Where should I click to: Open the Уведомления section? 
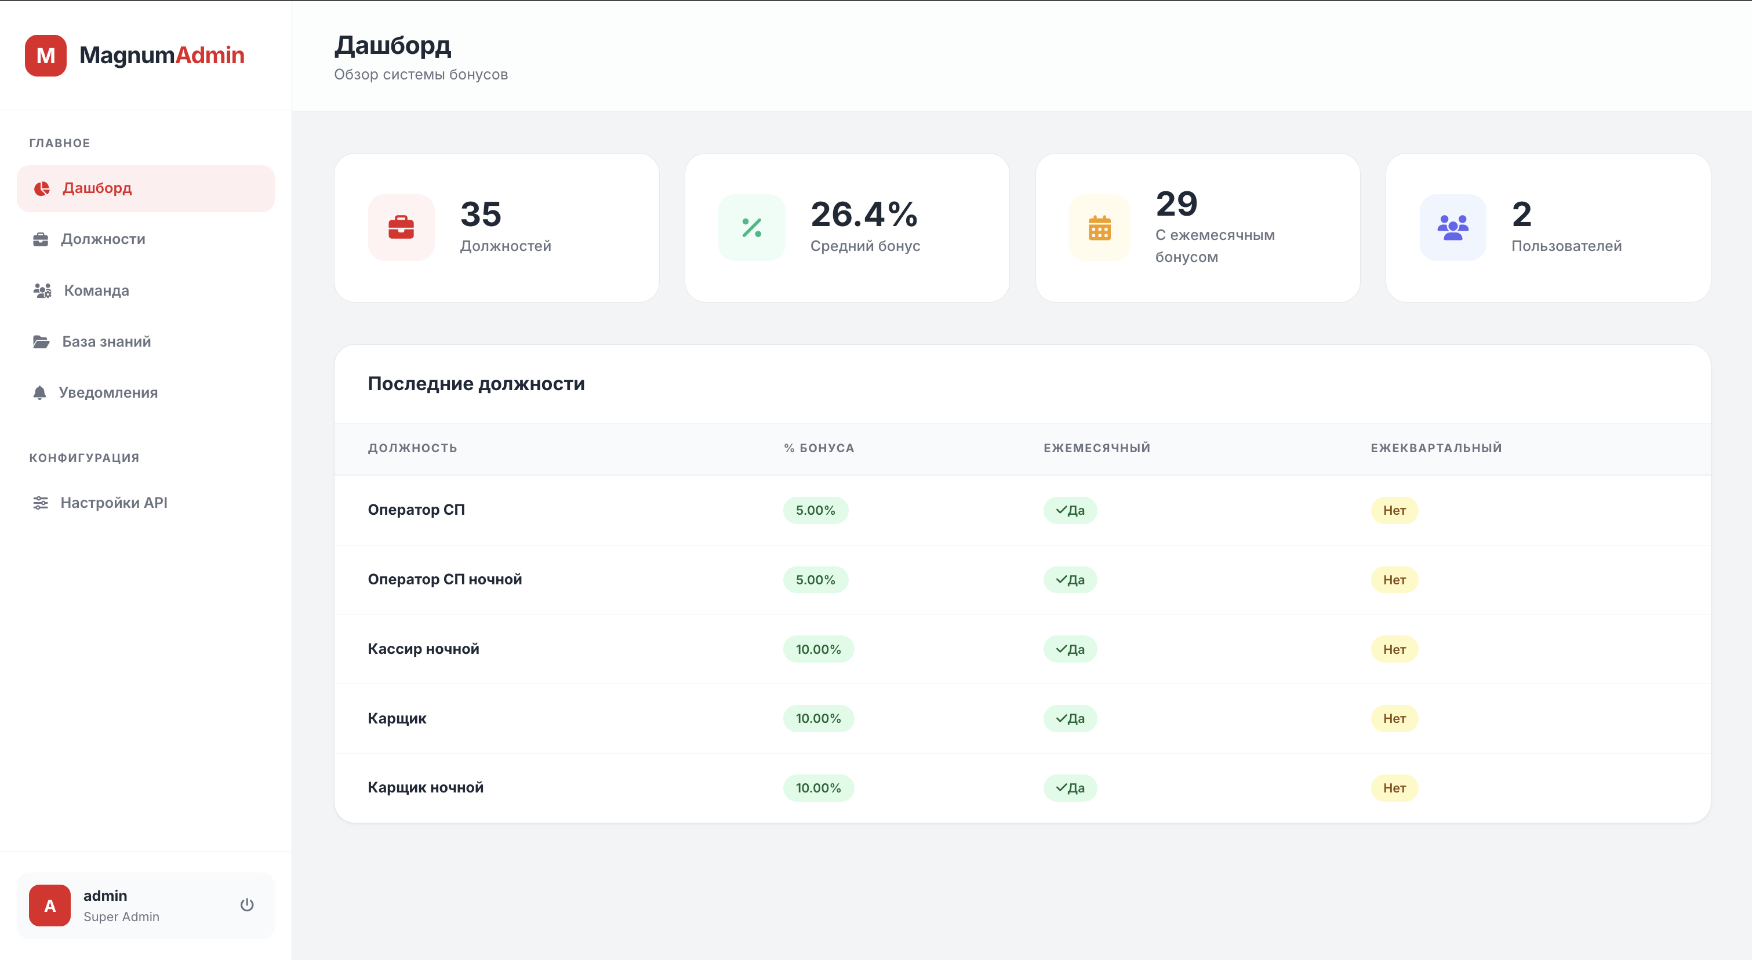tap(146, 392)
